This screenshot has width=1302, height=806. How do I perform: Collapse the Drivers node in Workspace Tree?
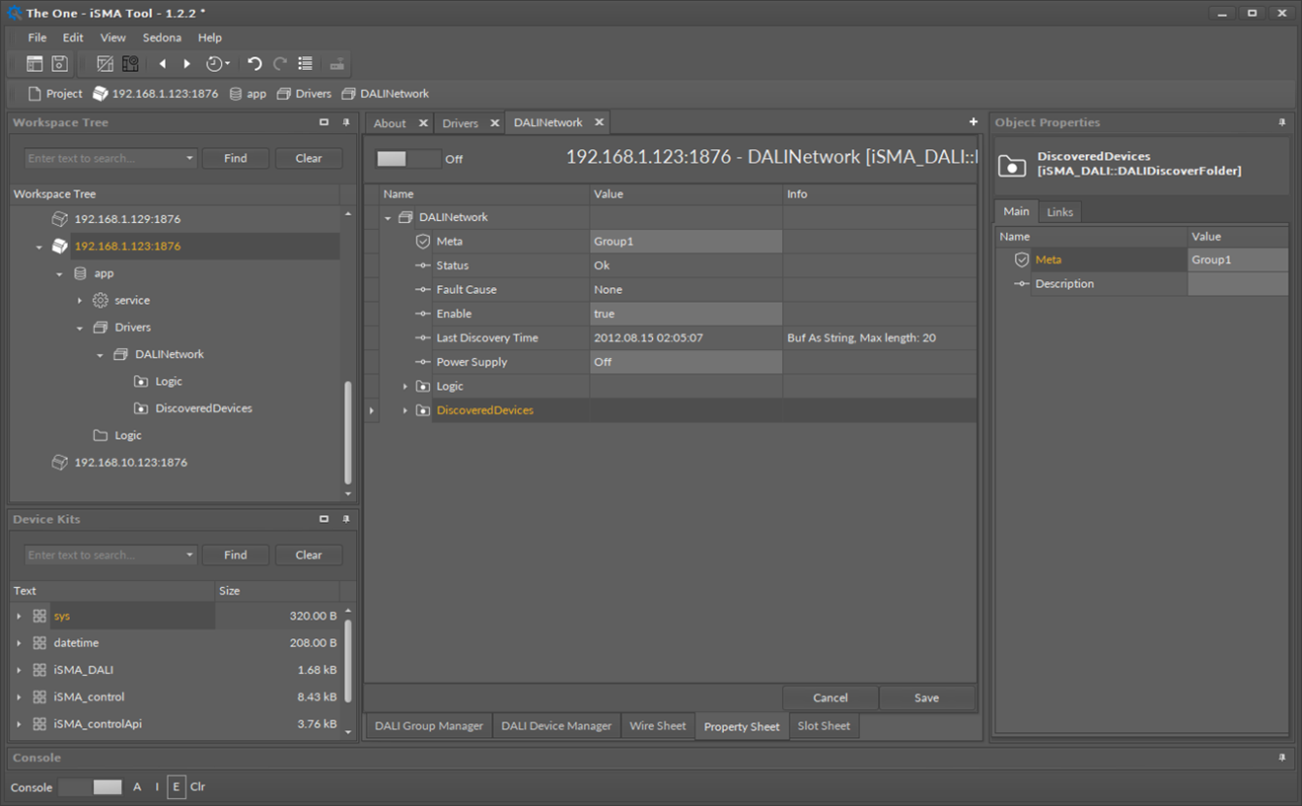click(x=81, y=328)
